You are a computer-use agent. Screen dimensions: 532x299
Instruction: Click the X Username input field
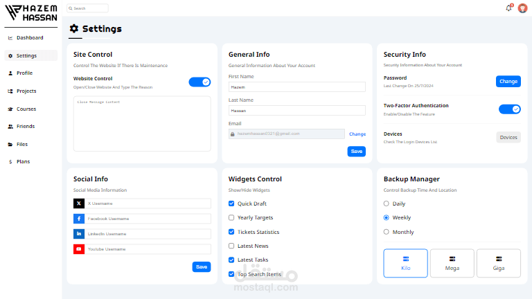tap(148, 203)
